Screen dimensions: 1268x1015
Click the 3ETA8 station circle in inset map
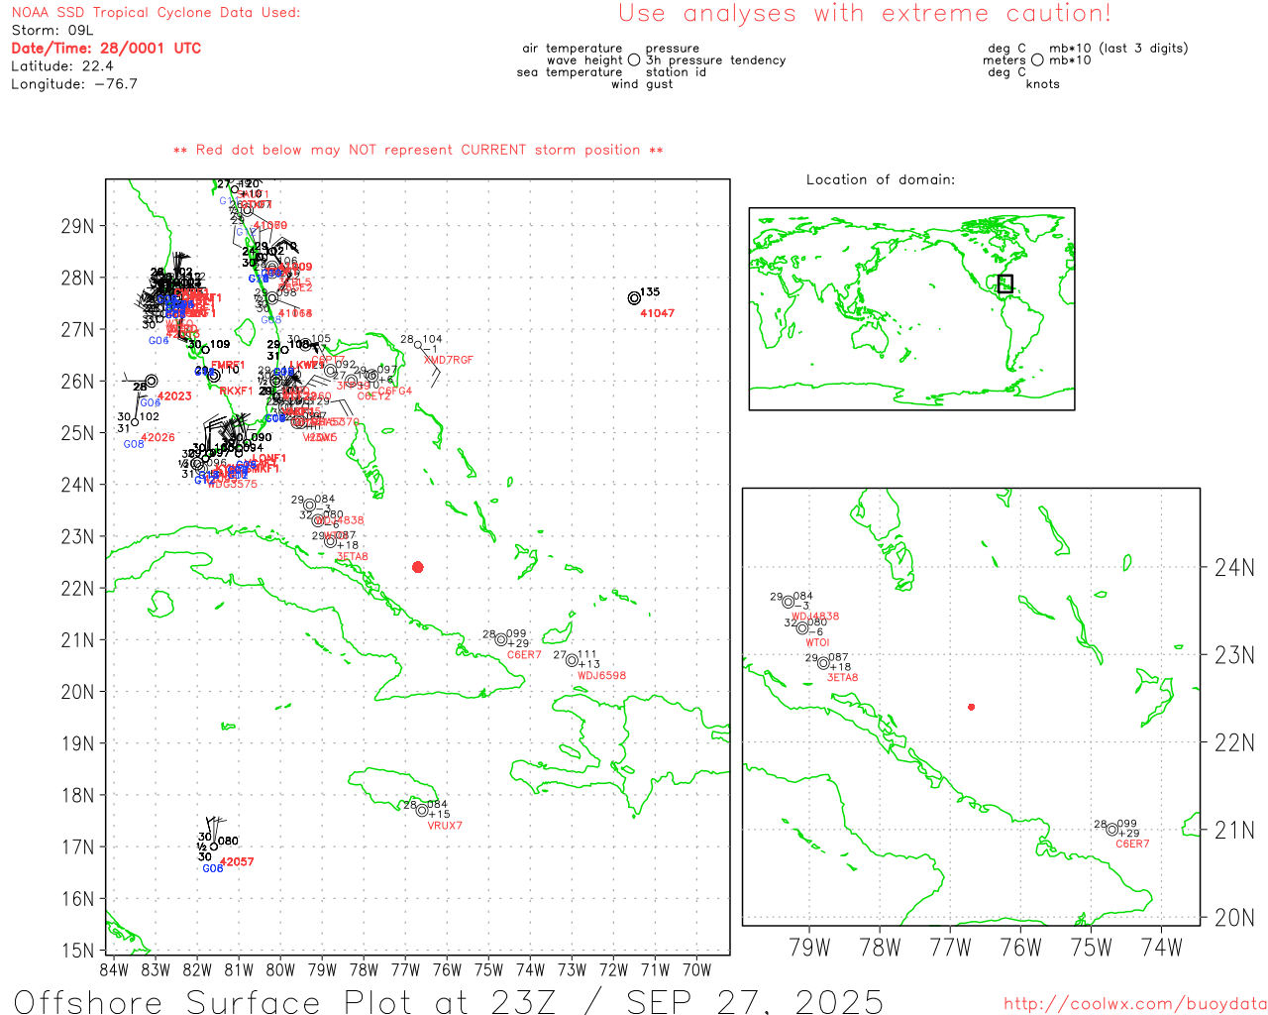click(823, 663)
